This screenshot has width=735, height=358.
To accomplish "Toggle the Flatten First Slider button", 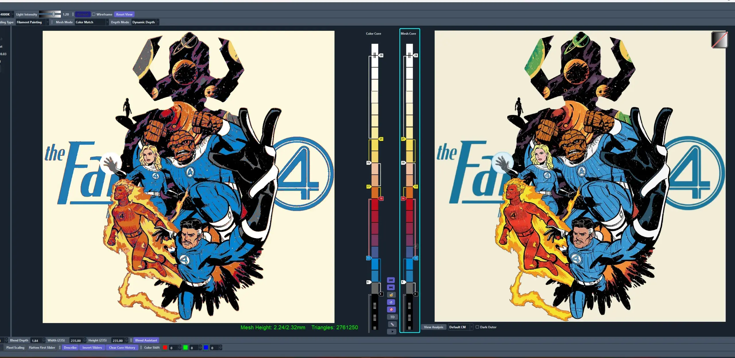I will click(42, 348).
